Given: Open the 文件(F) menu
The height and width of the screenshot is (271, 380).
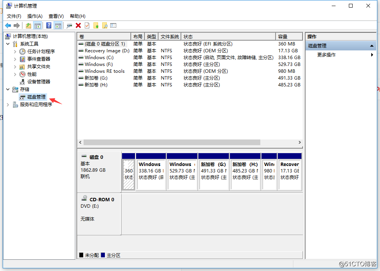Looking at the screenshot, I should pos(14,16).
